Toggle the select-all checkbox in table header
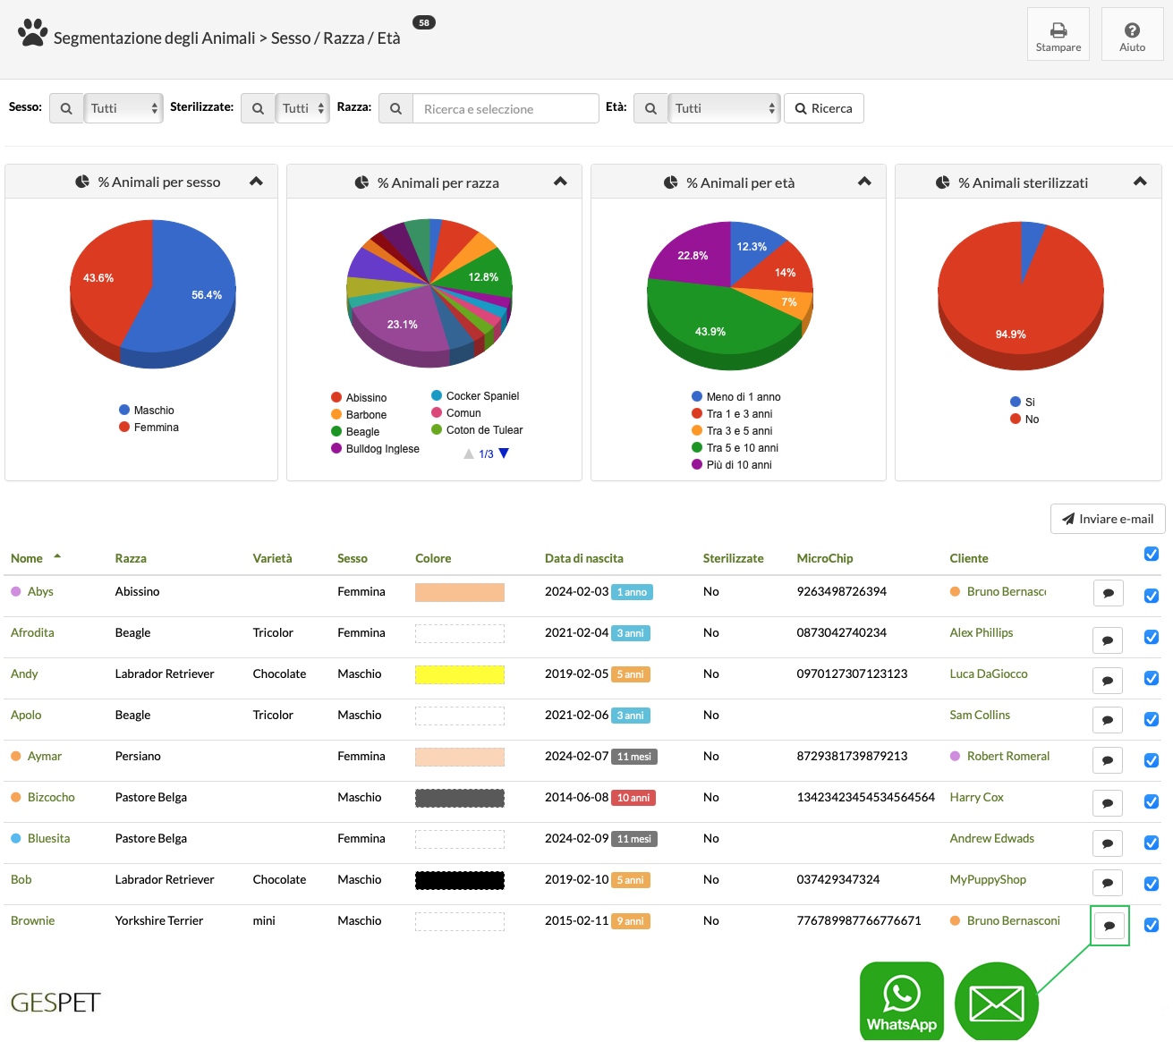Viewport: 1173px width, 1042px height. (x=1152, y=554)
